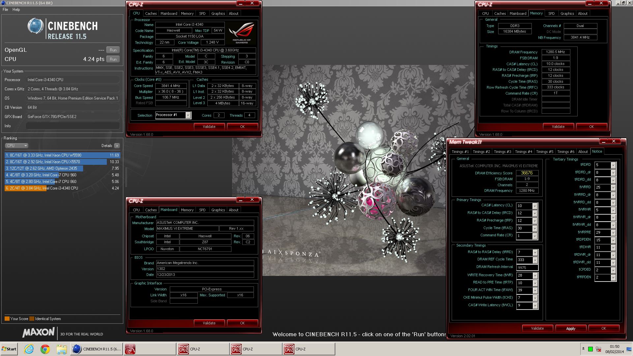Switch to Timings #2 tab in Mem TweakIt

point(481,152)
